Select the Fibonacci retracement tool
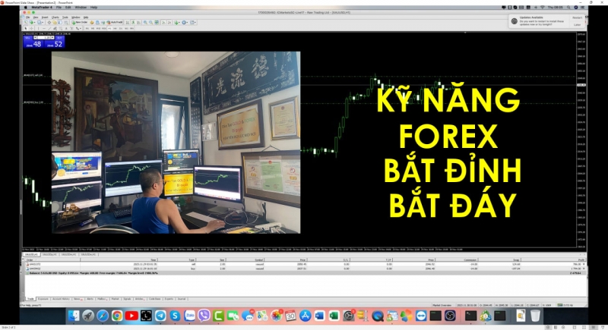The image size is (608, 330). 61,29
